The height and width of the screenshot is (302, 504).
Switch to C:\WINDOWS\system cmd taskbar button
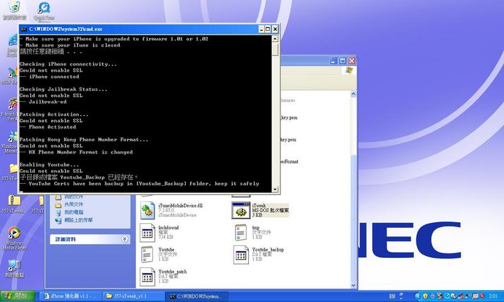coord(197,296)
